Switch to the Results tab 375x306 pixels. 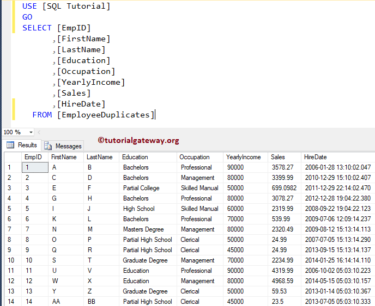[22, 145]
